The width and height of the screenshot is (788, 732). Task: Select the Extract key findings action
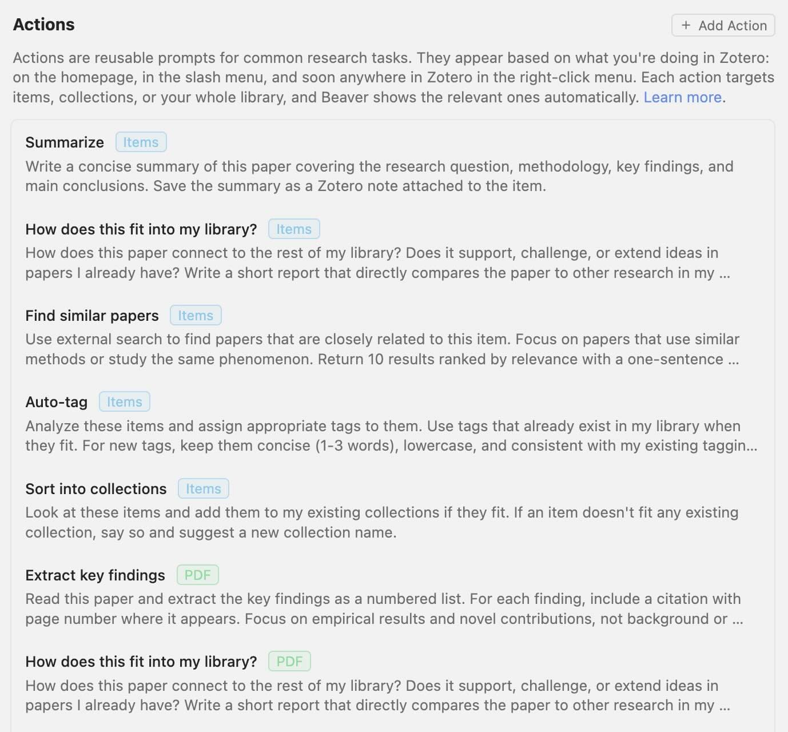click(x=94, y=575)
